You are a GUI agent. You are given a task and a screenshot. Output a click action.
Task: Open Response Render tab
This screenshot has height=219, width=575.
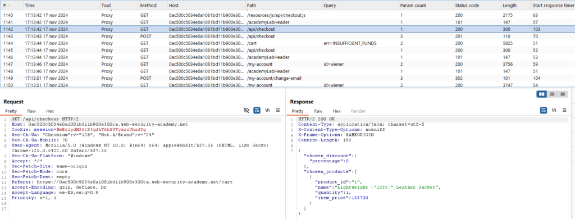coord(358,111)
